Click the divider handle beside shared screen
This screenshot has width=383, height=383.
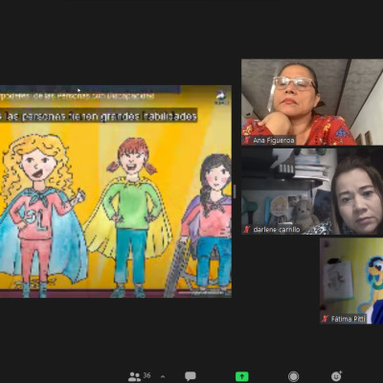[x=235, y=191]
